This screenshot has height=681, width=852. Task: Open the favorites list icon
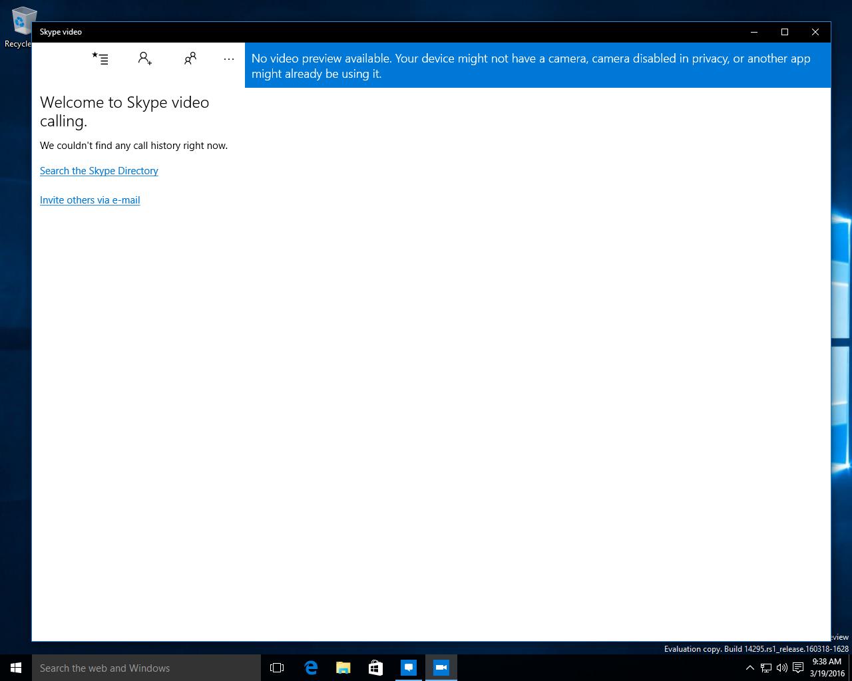pos(100,59)
